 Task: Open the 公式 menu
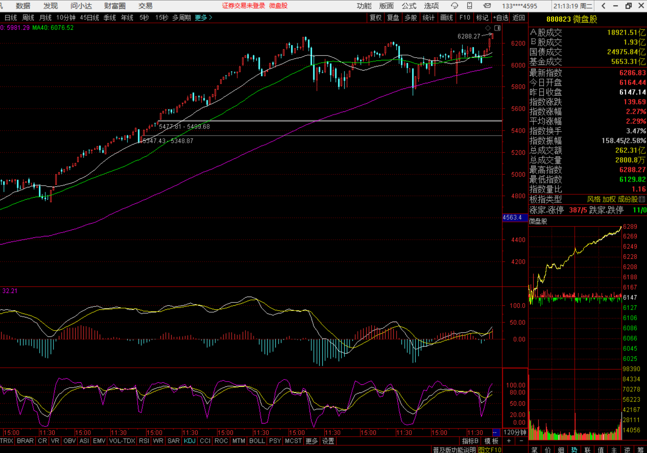click(x=409, y=6)
